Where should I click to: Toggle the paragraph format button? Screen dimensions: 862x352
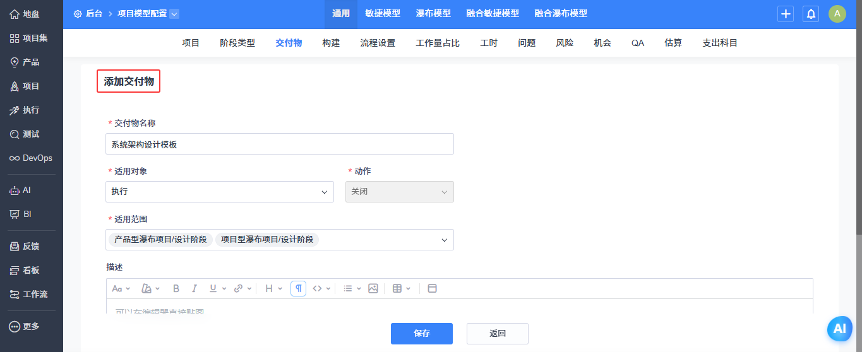[x=299, y=288]
